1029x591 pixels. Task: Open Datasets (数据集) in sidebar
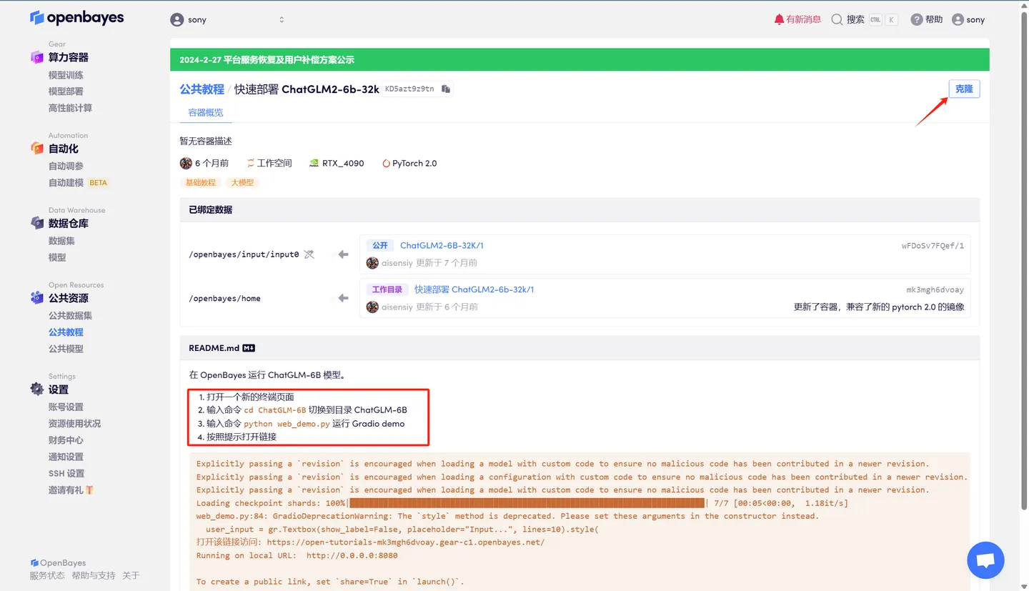[61, 241]
